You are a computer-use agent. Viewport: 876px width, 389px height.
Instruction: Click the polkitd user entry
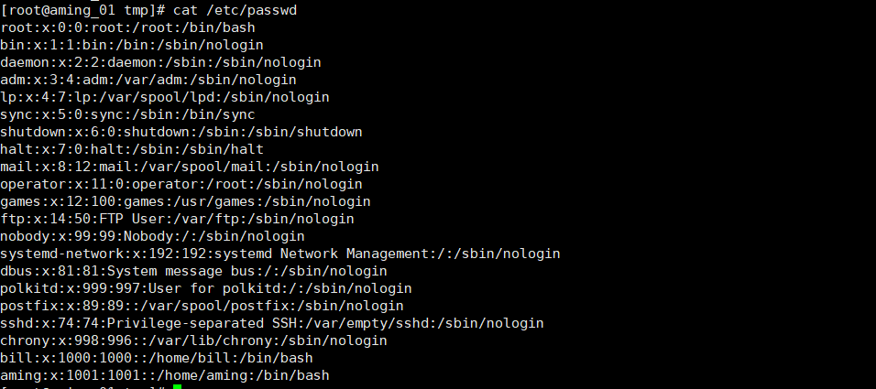[206, 288]
